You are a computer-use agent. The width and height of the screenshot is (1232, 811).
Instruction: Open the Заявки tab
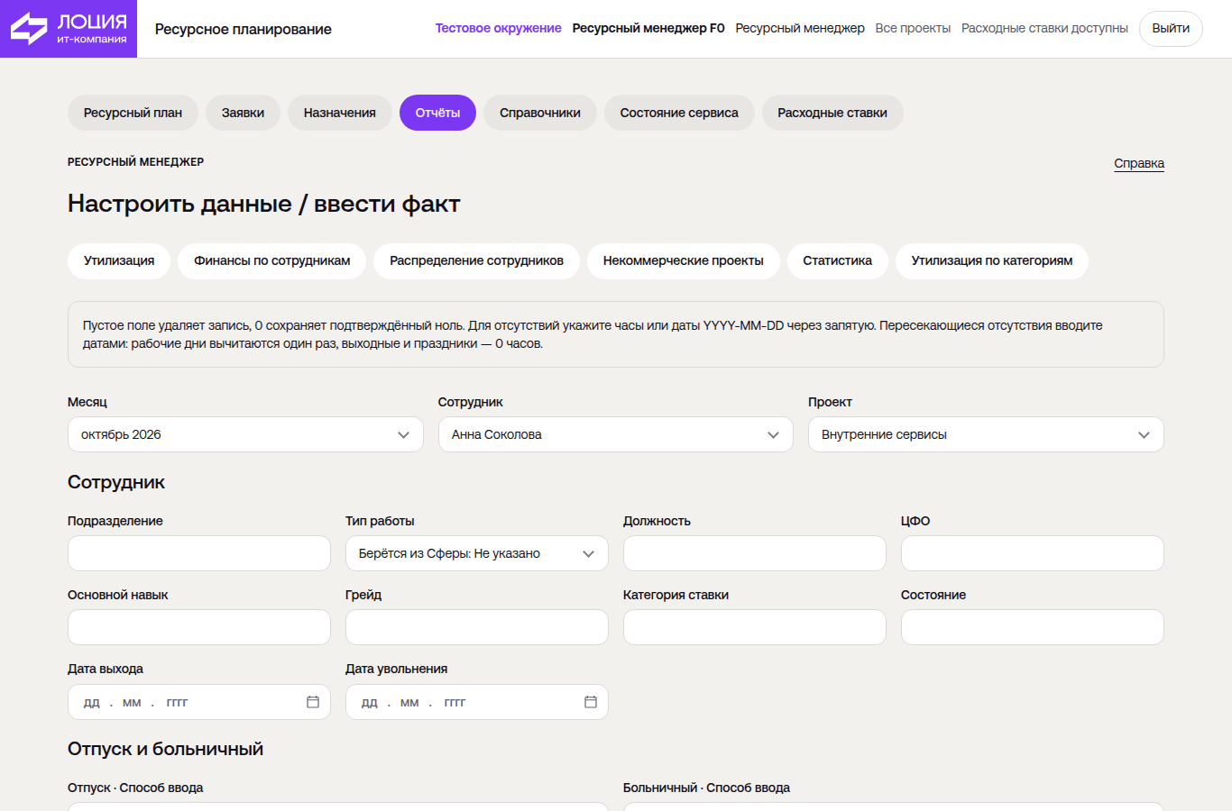pos(243,113)
